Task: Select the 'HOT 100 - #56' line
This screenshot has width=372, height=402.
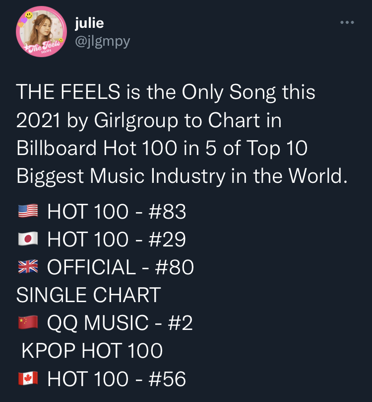Action: click(x=117, y=379)
